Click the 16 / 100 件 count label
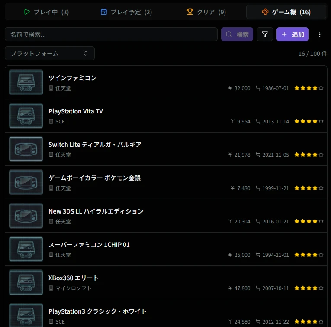Screen dimensions: 331x327 [312, 54]
